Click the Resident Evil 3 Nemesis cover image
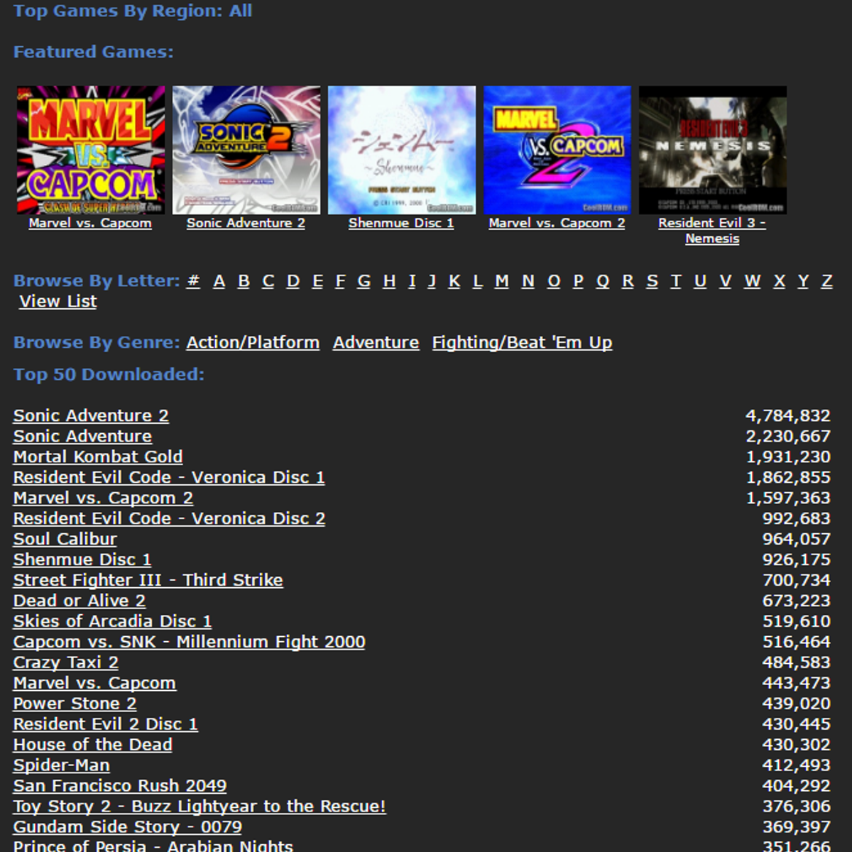The width and height of the screenshot is (852, 852). click(x=713, y=150)
